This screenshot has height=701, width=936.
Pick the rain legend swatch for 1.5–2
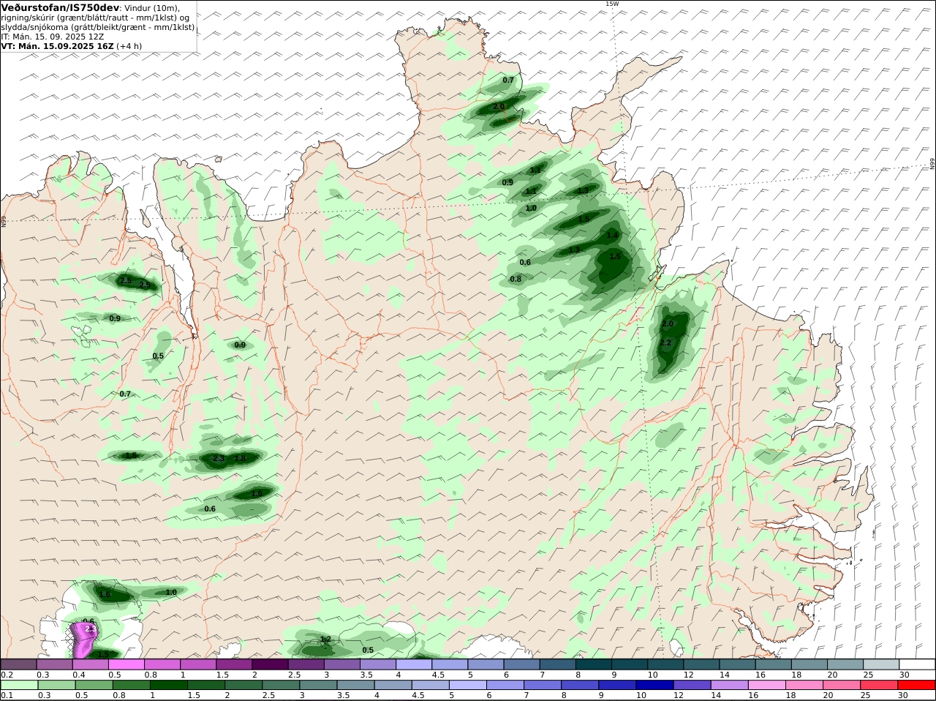pos(205,685)
